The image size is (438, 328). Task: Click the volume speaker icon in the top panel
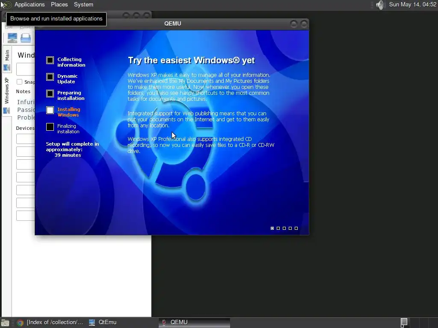click(x=380, y=5)
